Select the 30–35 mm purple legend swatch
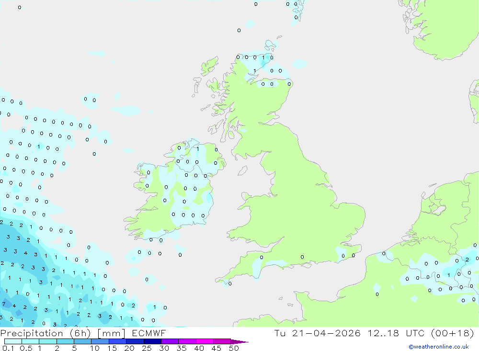This screenshot has height=351, width=479. click(170, 341)
